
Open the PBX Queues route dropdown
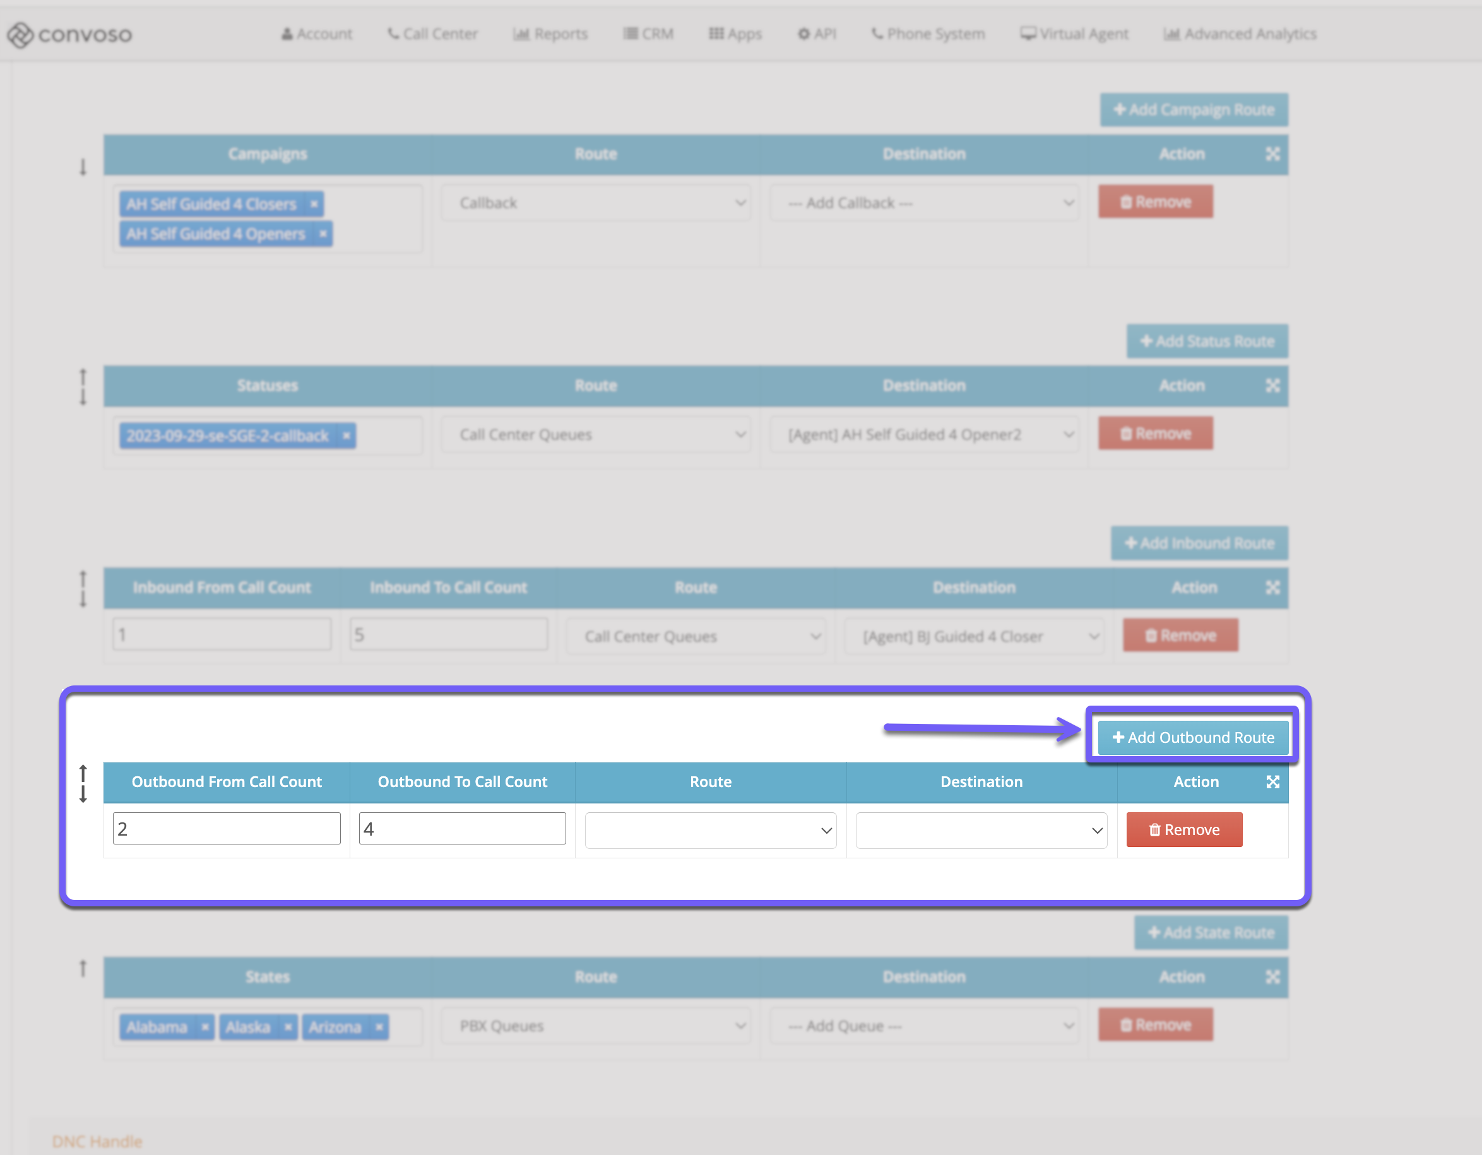coord(595,1026)
